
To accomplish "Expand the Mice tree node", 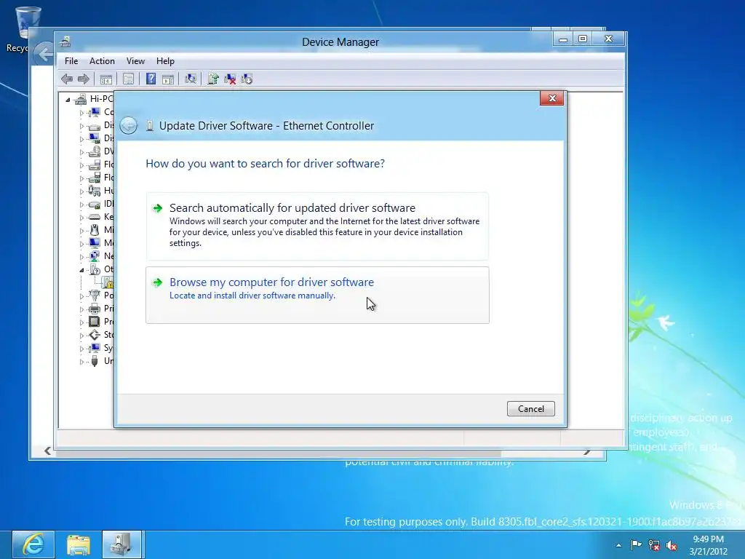I will [81, 231].
